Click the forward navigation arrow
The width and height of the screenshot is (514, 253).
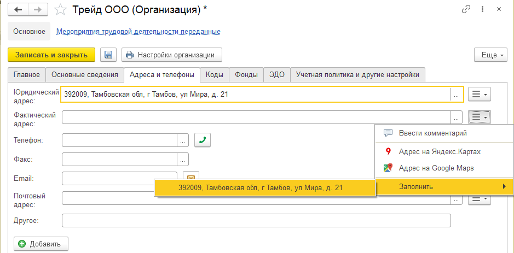[38, 9]
